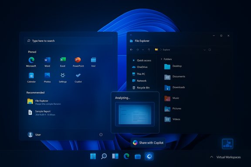This screenshot has height=167, width=251.
Task: Collapse the Folders group chevron
Action: pos(161,59)
